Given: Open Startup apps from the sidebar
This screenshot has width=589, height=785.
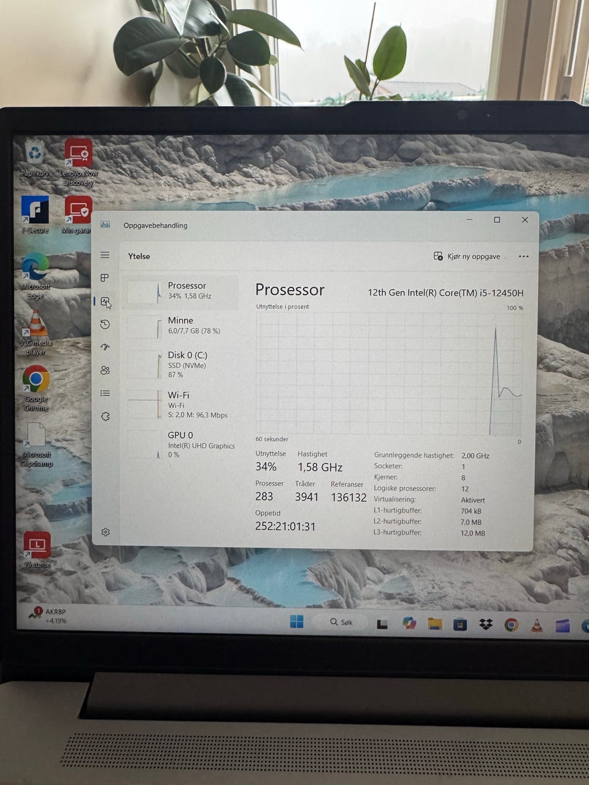Looking at the screenshot, I should [105, 347].
